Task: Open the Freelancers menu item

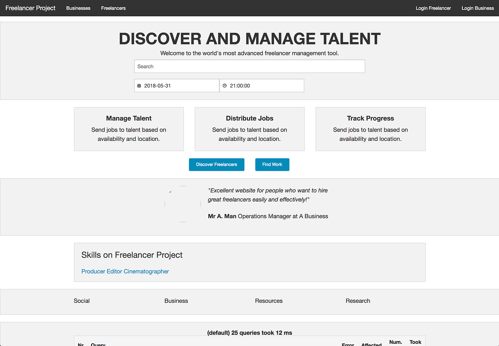Action: pos(114,8)
